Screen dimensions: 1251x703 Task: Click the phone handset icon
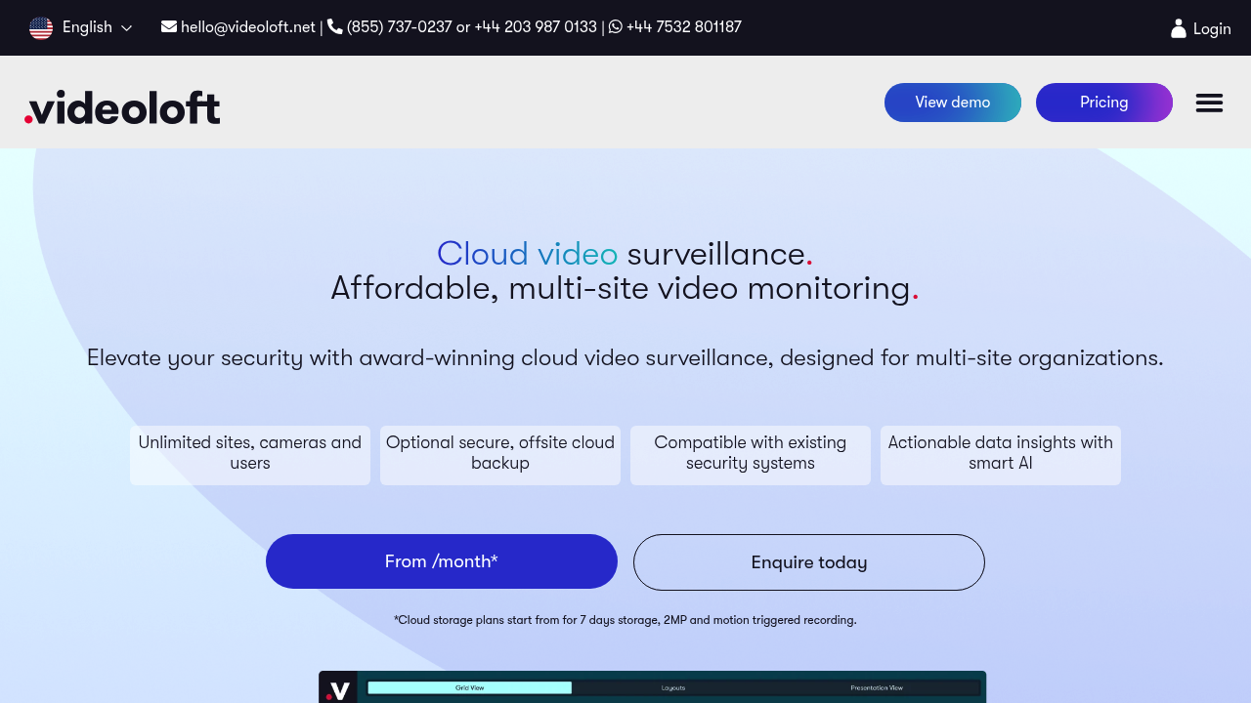point(335,26)
